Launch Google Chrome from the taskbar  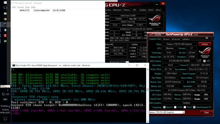pyautogui.click(x=5, y=19)
